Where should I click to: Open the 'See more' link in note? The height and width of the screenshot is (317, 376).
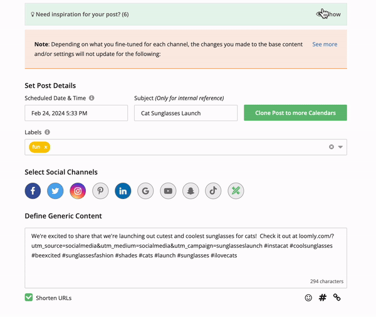coord(325,45)
